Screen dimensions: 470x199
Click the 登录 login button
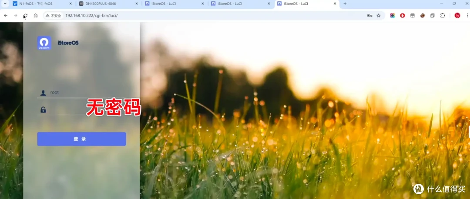click(81, 139)
